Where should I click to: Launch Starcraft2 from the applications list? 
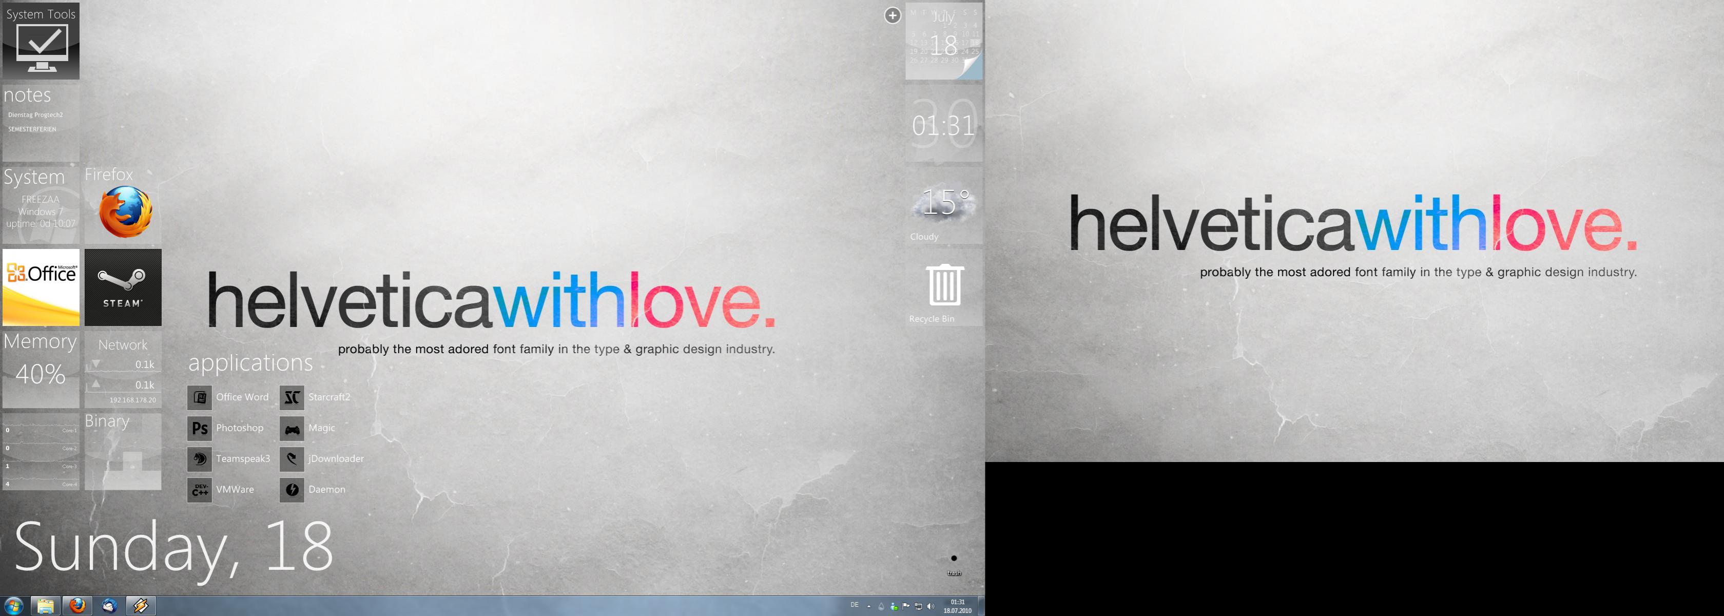point(292,397)
